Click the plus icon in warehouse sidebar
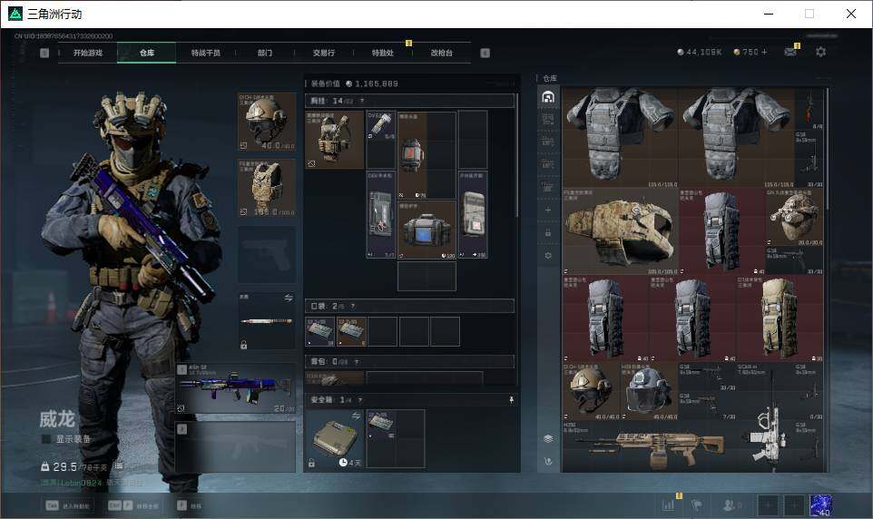The width and height of the screenshot is (873, 519). (x=548, y=210)
